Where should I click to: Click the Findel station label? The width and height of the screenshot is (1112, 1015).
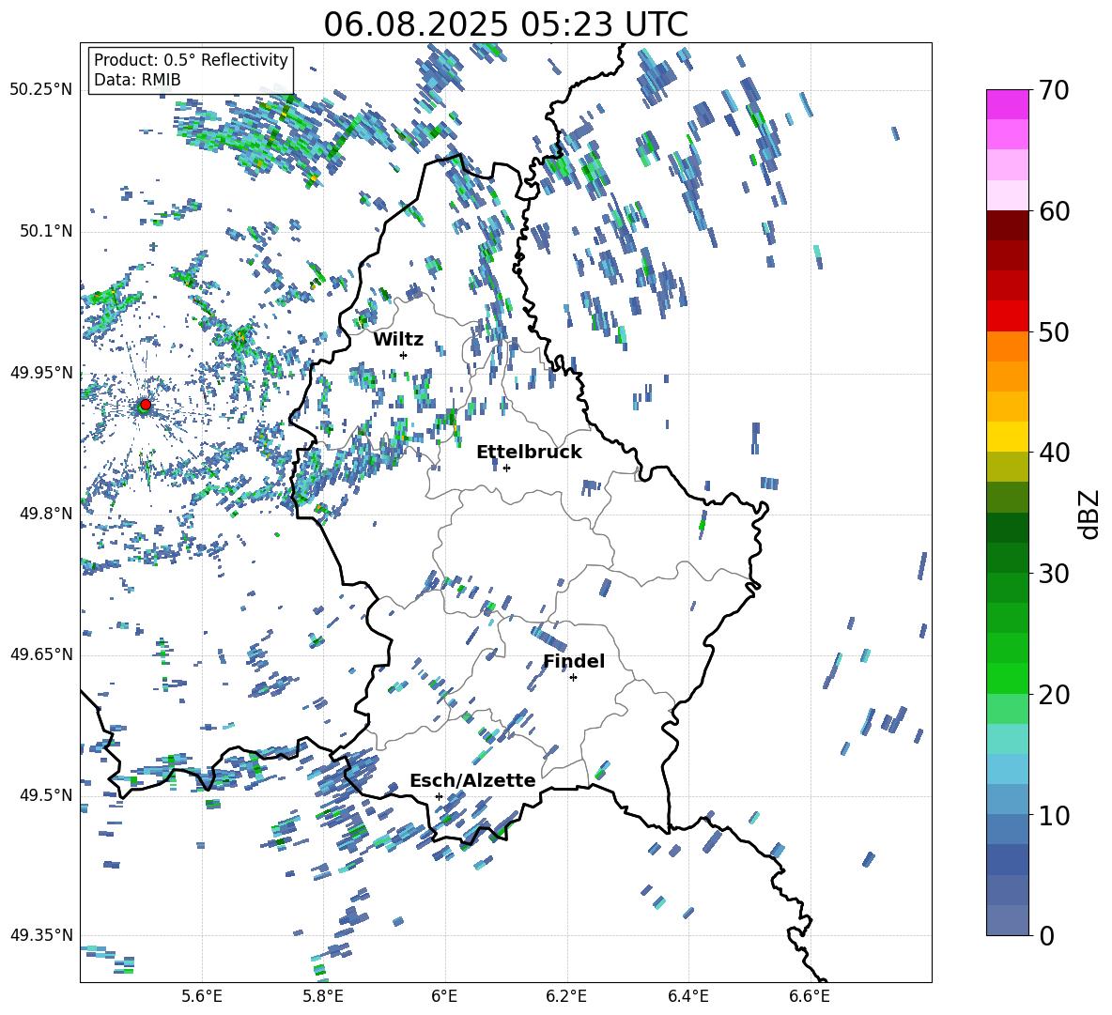(x=574, y=661)
